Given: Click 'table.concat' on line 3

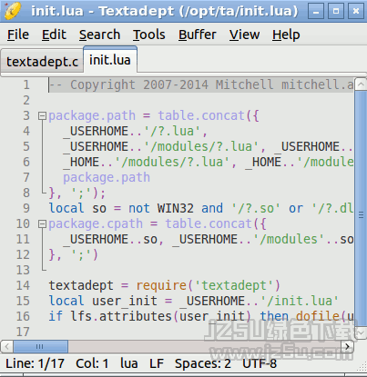Looking at the screenshot, I should (201, 115).
